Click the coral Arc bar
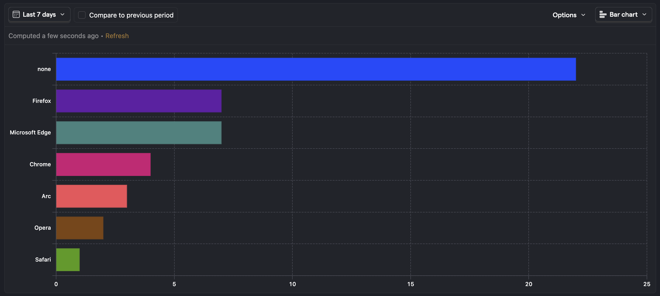The width and height of the screenshot is (660, 296). tap(91, 196)
